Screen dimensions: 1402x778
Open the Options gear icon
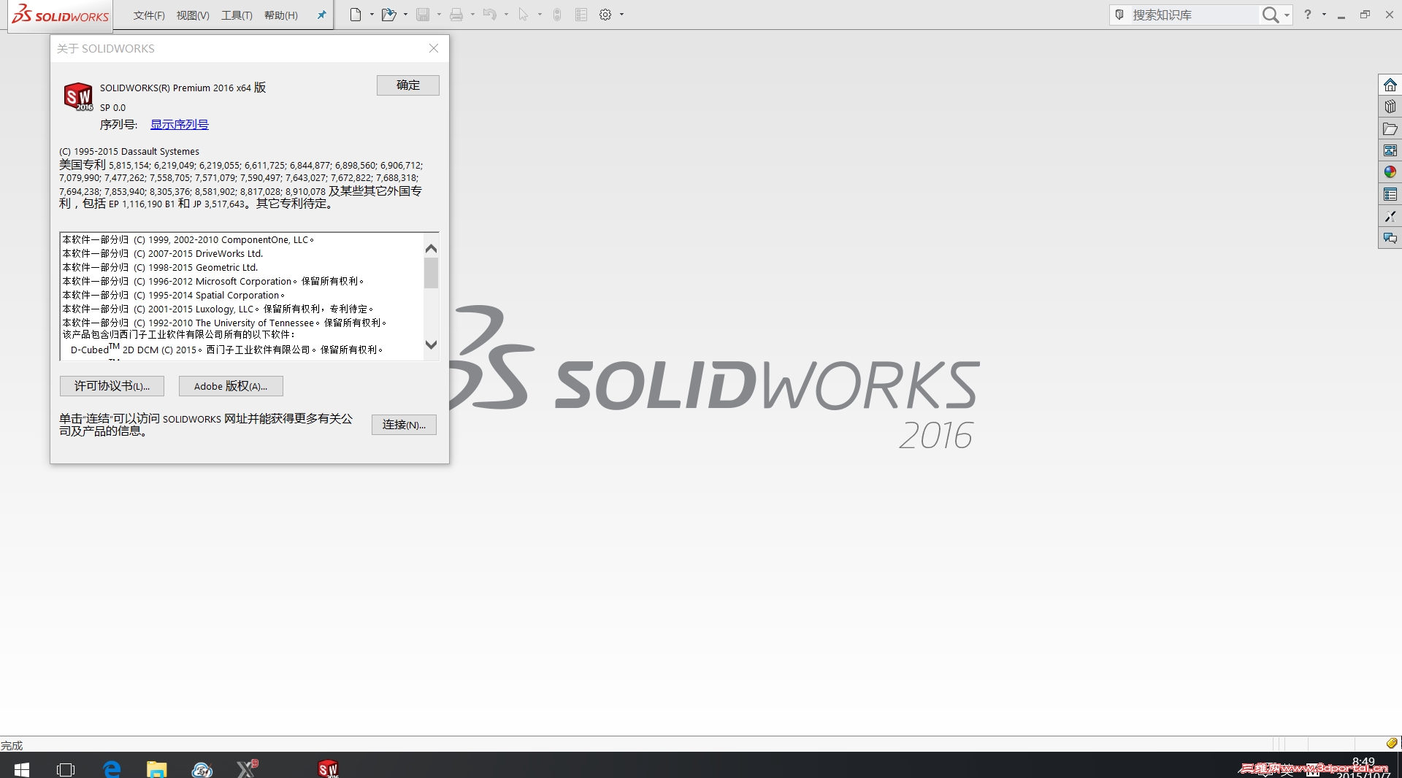(605, 15)
